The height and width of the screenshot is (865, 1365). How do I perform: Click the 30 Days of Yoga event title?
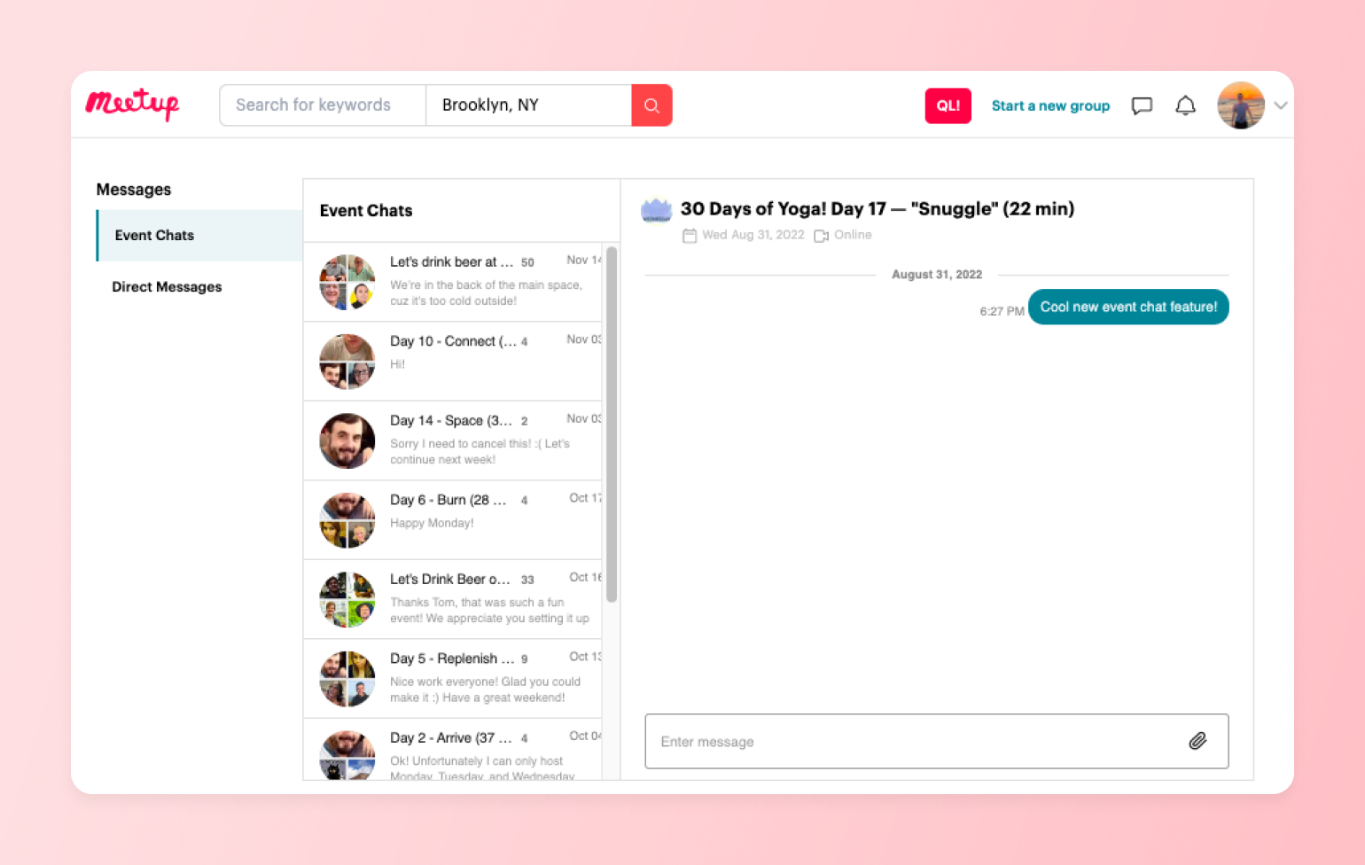(x=877, y=209)
